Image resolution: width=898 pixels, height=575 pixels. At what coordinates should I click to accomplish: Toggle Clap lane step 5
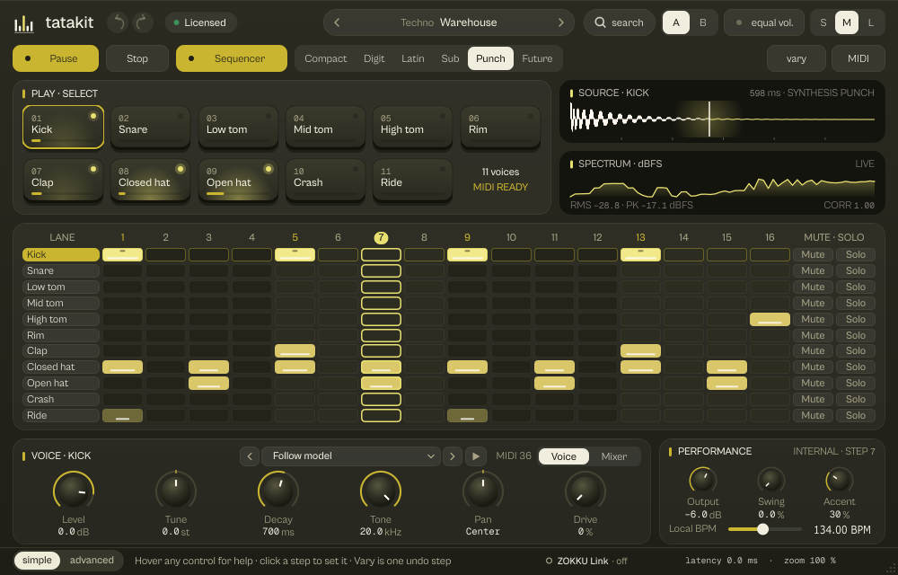coord(295,350)
